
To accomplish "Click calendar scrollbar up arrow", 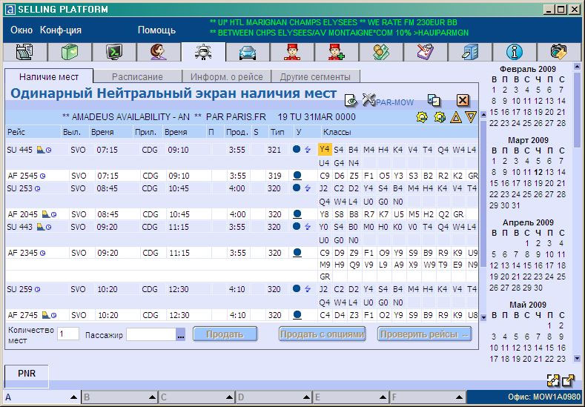I will (577, 67).
